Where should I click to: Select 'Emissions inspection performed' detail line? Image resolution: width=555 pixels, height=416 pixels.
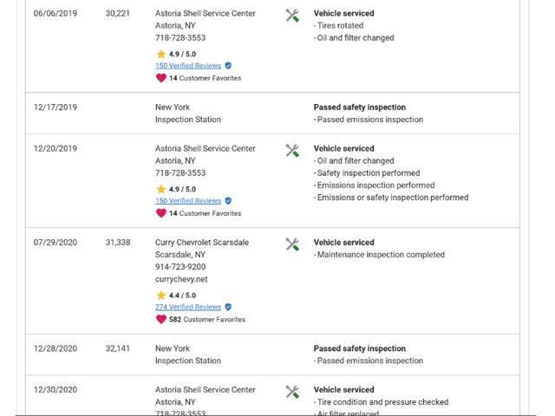click(374, 185)
